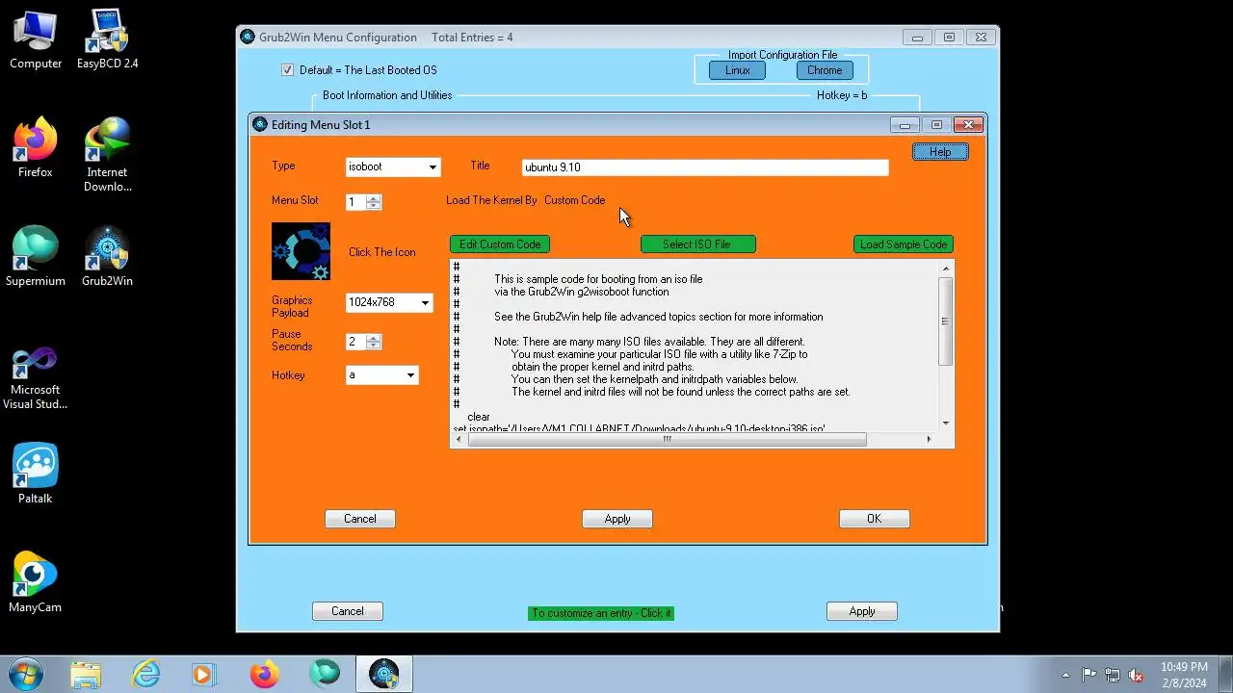This screenshot has width=1233, height=693.
Task: Click the Editing Menu Slot 1 title icon
Action: coord(260,124)
